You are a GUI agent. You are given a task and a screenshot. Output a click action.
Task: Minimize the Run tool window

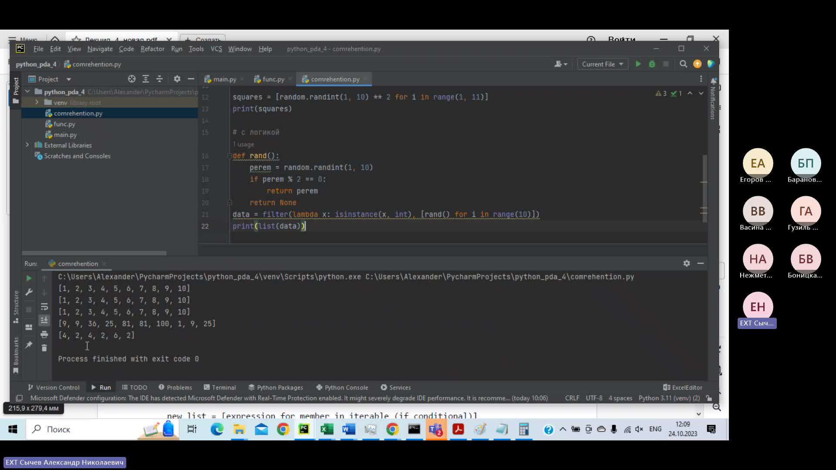701,263
